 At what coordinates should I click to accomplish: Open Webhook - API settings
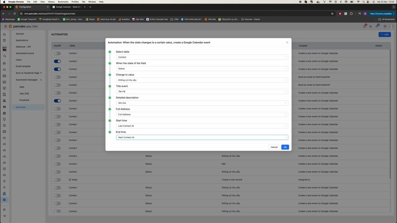pos(23,47)
